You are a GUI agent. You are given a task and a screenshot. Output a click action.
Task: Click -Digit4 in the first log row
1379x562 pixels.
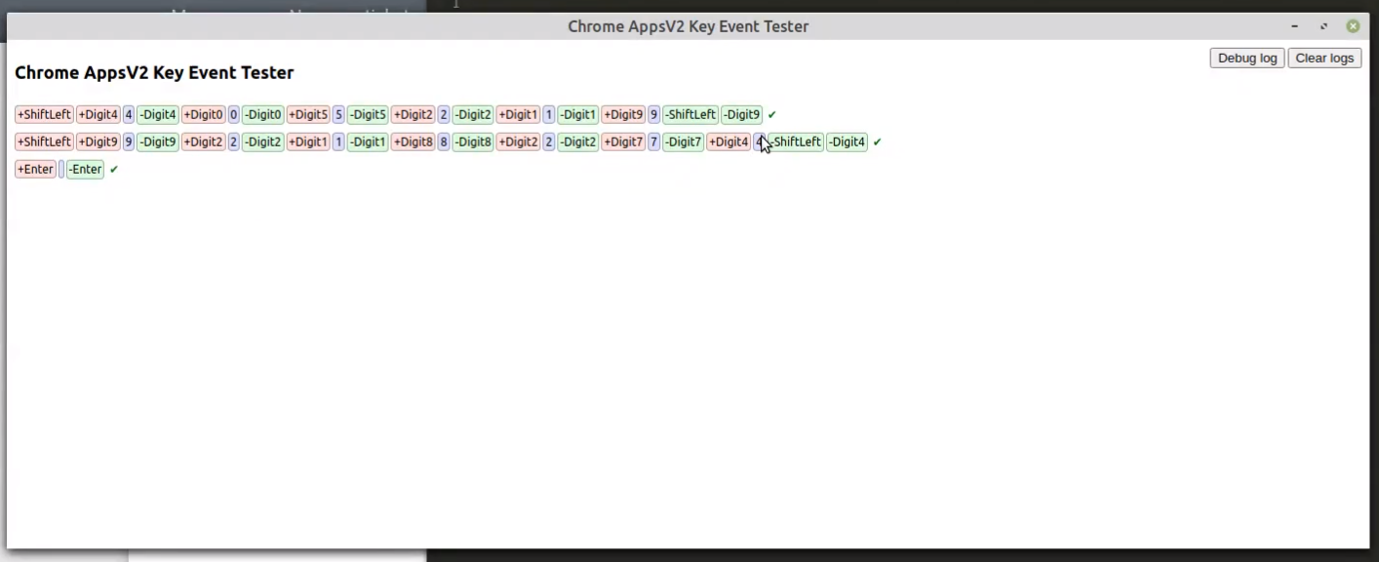[x=158, y=114]
